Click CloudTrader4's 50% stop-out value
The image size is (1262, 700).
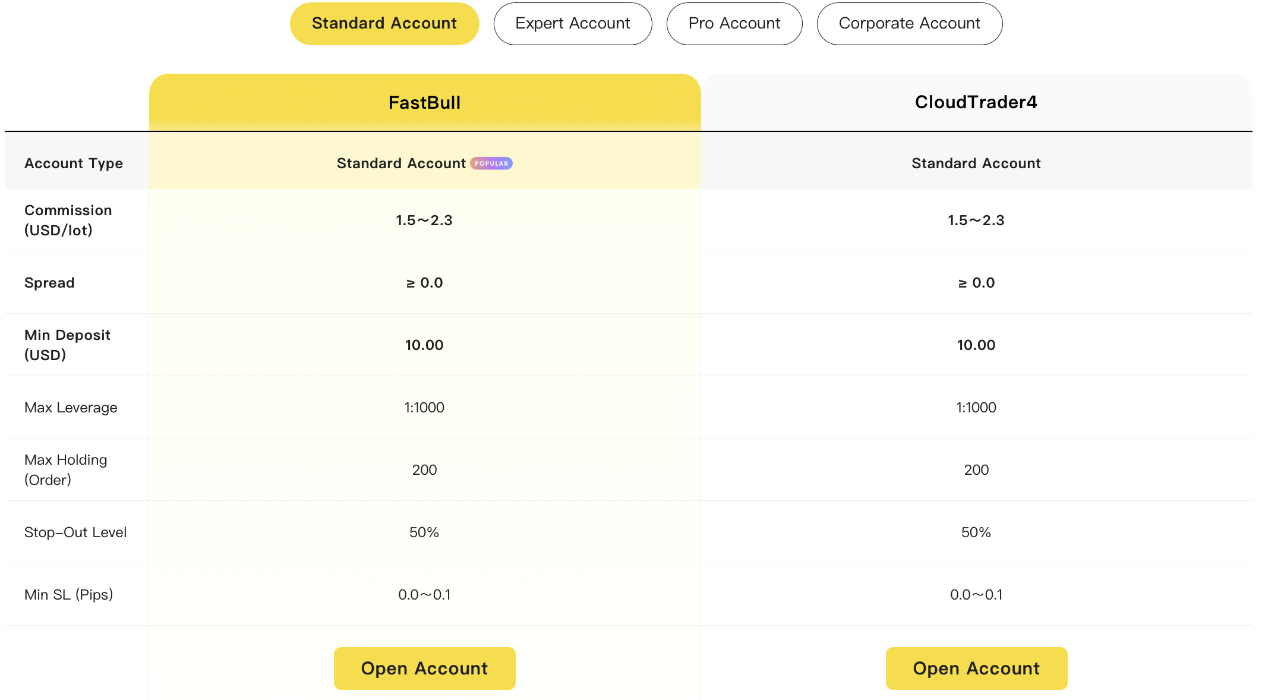click(x=976, y=532)
